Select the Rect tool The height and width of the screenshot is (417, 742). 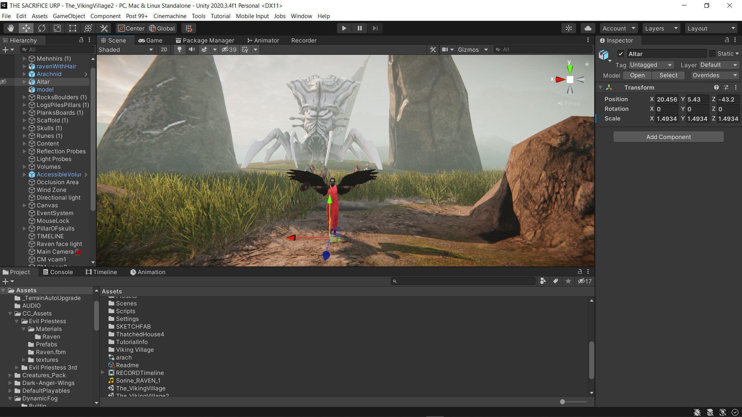pyautogui.click(x=72, y=28)
